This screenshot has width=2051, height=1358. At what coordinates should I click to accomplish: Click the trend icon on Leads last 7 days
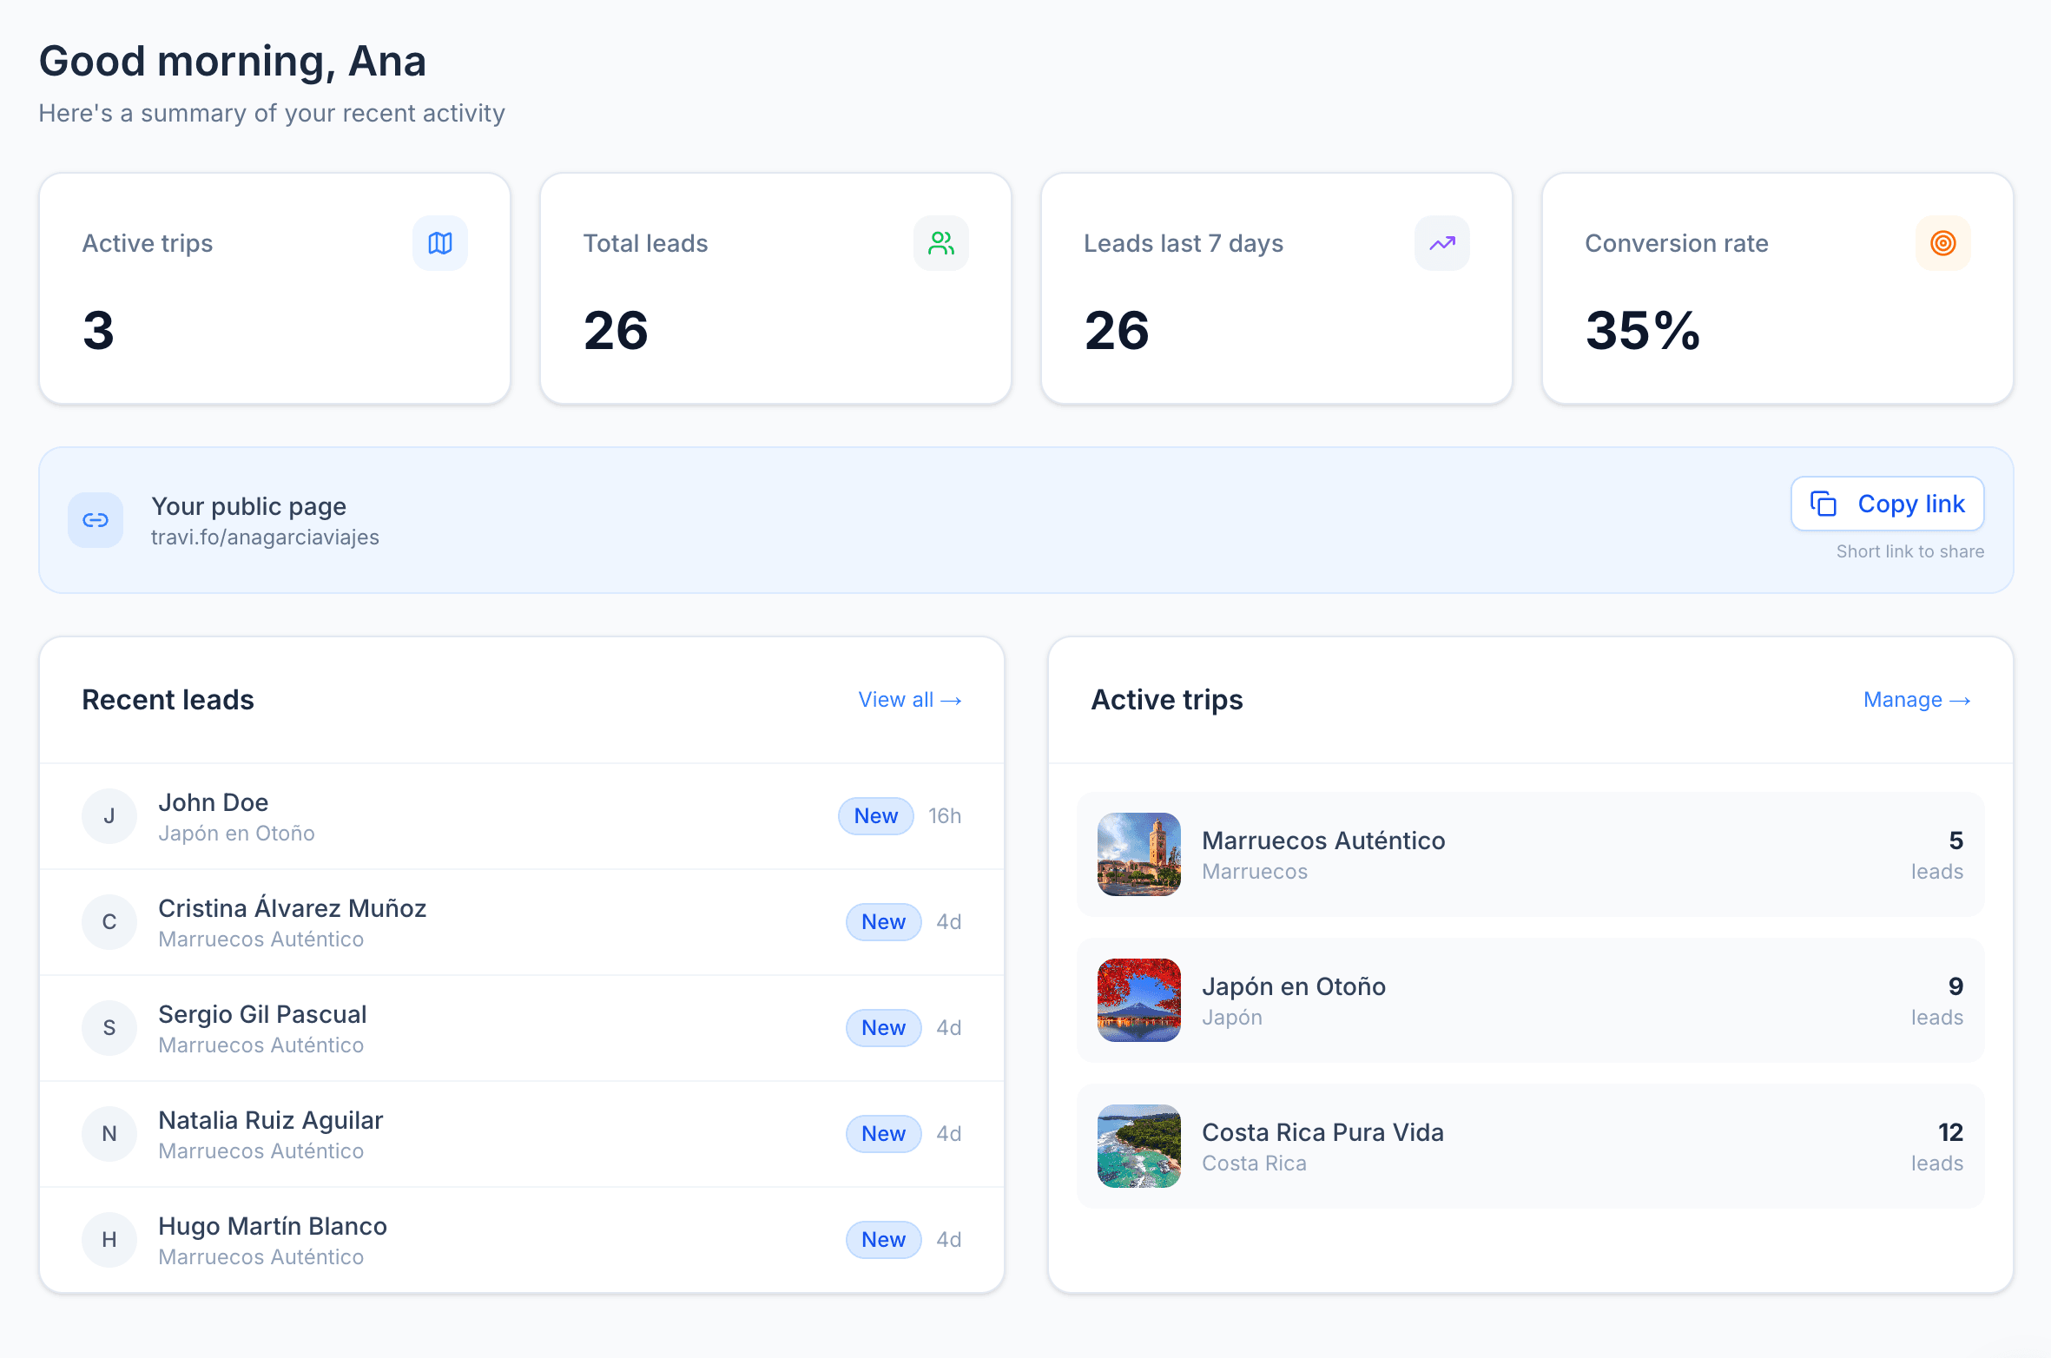pyautogui.click(x=1441, y=243)
